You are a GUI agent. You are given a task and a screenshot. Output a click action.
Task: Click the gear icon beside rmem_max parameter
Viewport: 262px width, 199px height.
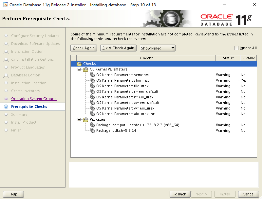click(x=92, y=97)
